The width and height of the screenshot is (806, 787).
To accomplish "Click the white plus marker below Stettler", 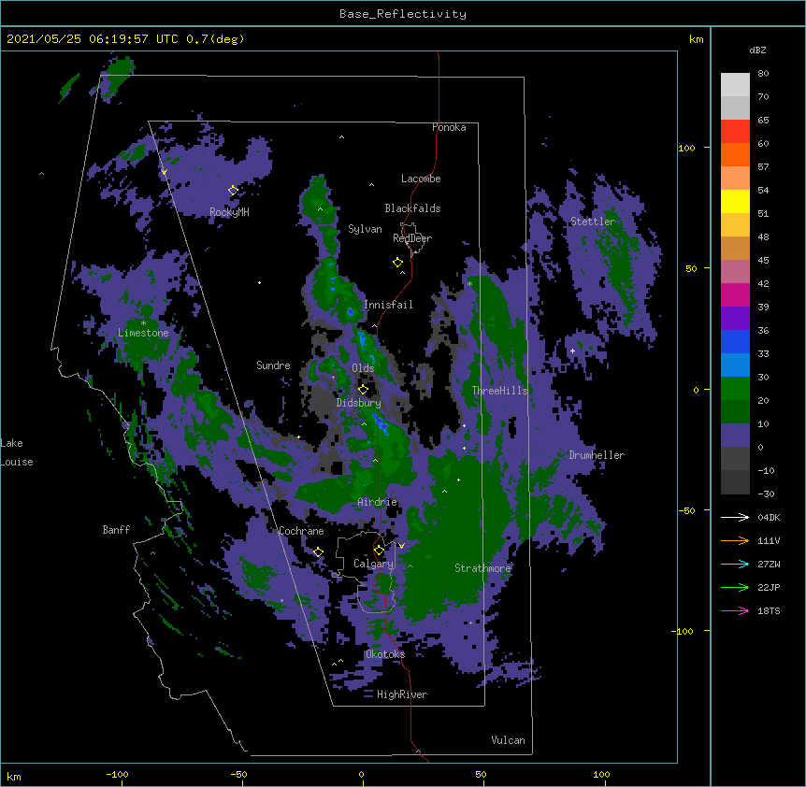I will click(x=572, y=351).
